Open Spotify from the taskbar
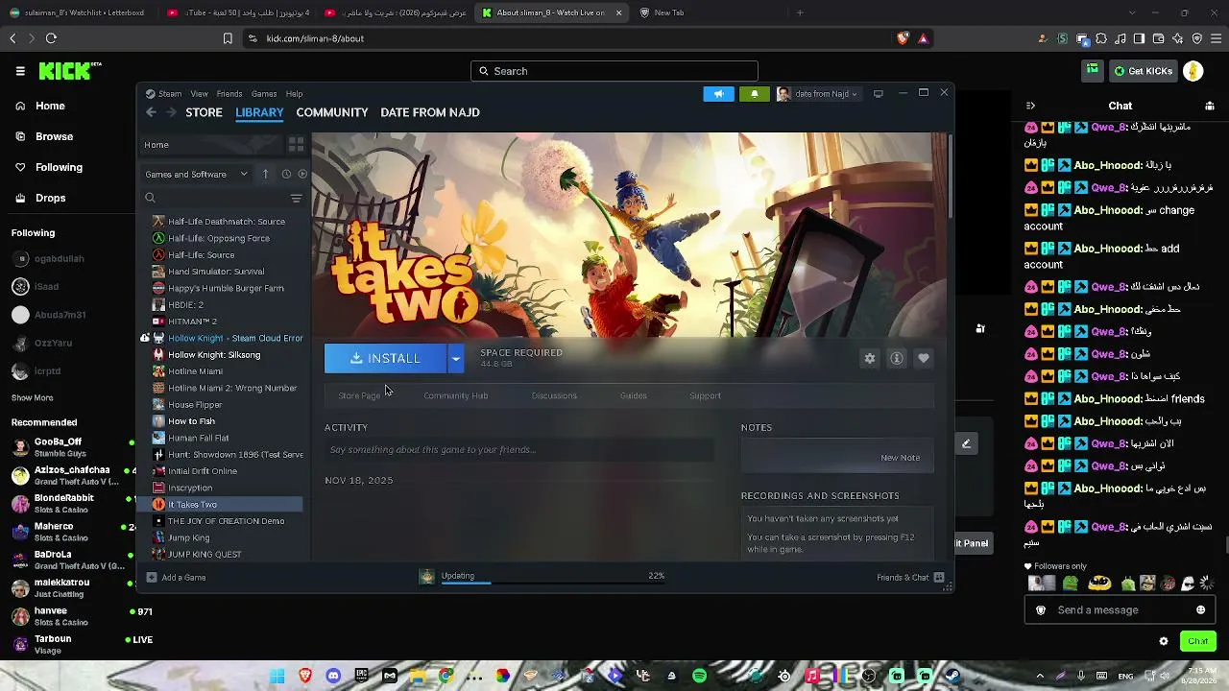The width and height of the screenshot is (1229, 691). pyautogui.click(x=699, y=676)
